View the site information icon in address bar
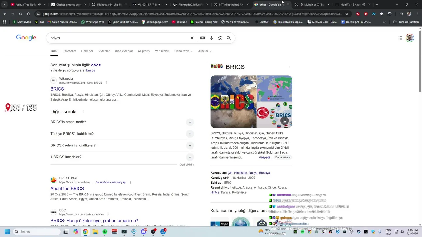The image size is (422, 237). point(38,14)
